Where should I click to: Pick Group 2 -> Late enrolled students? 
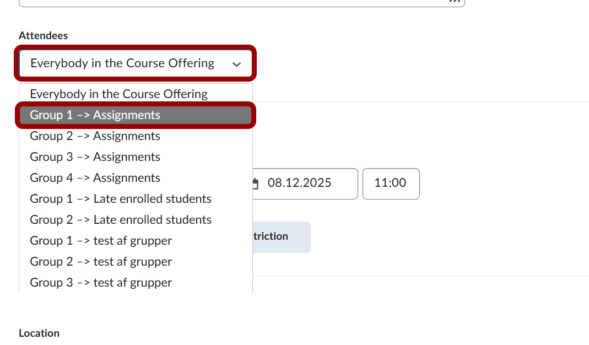pos(121,220)
